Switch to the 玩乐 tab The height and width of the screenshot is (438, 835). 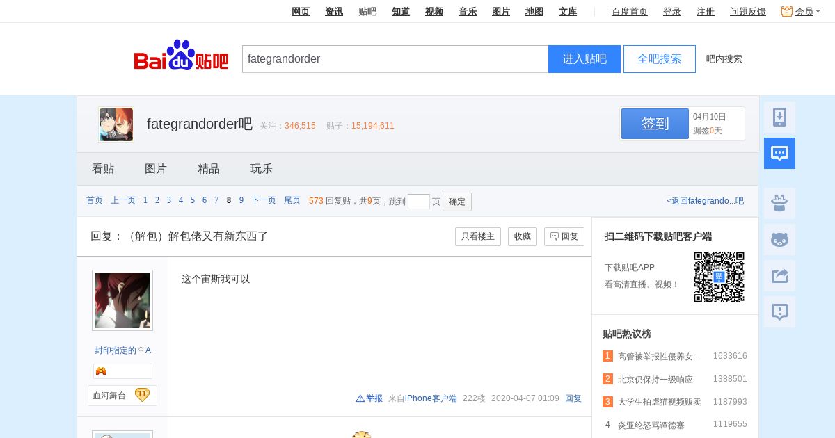pyautogui.click(x=262, y=169)
